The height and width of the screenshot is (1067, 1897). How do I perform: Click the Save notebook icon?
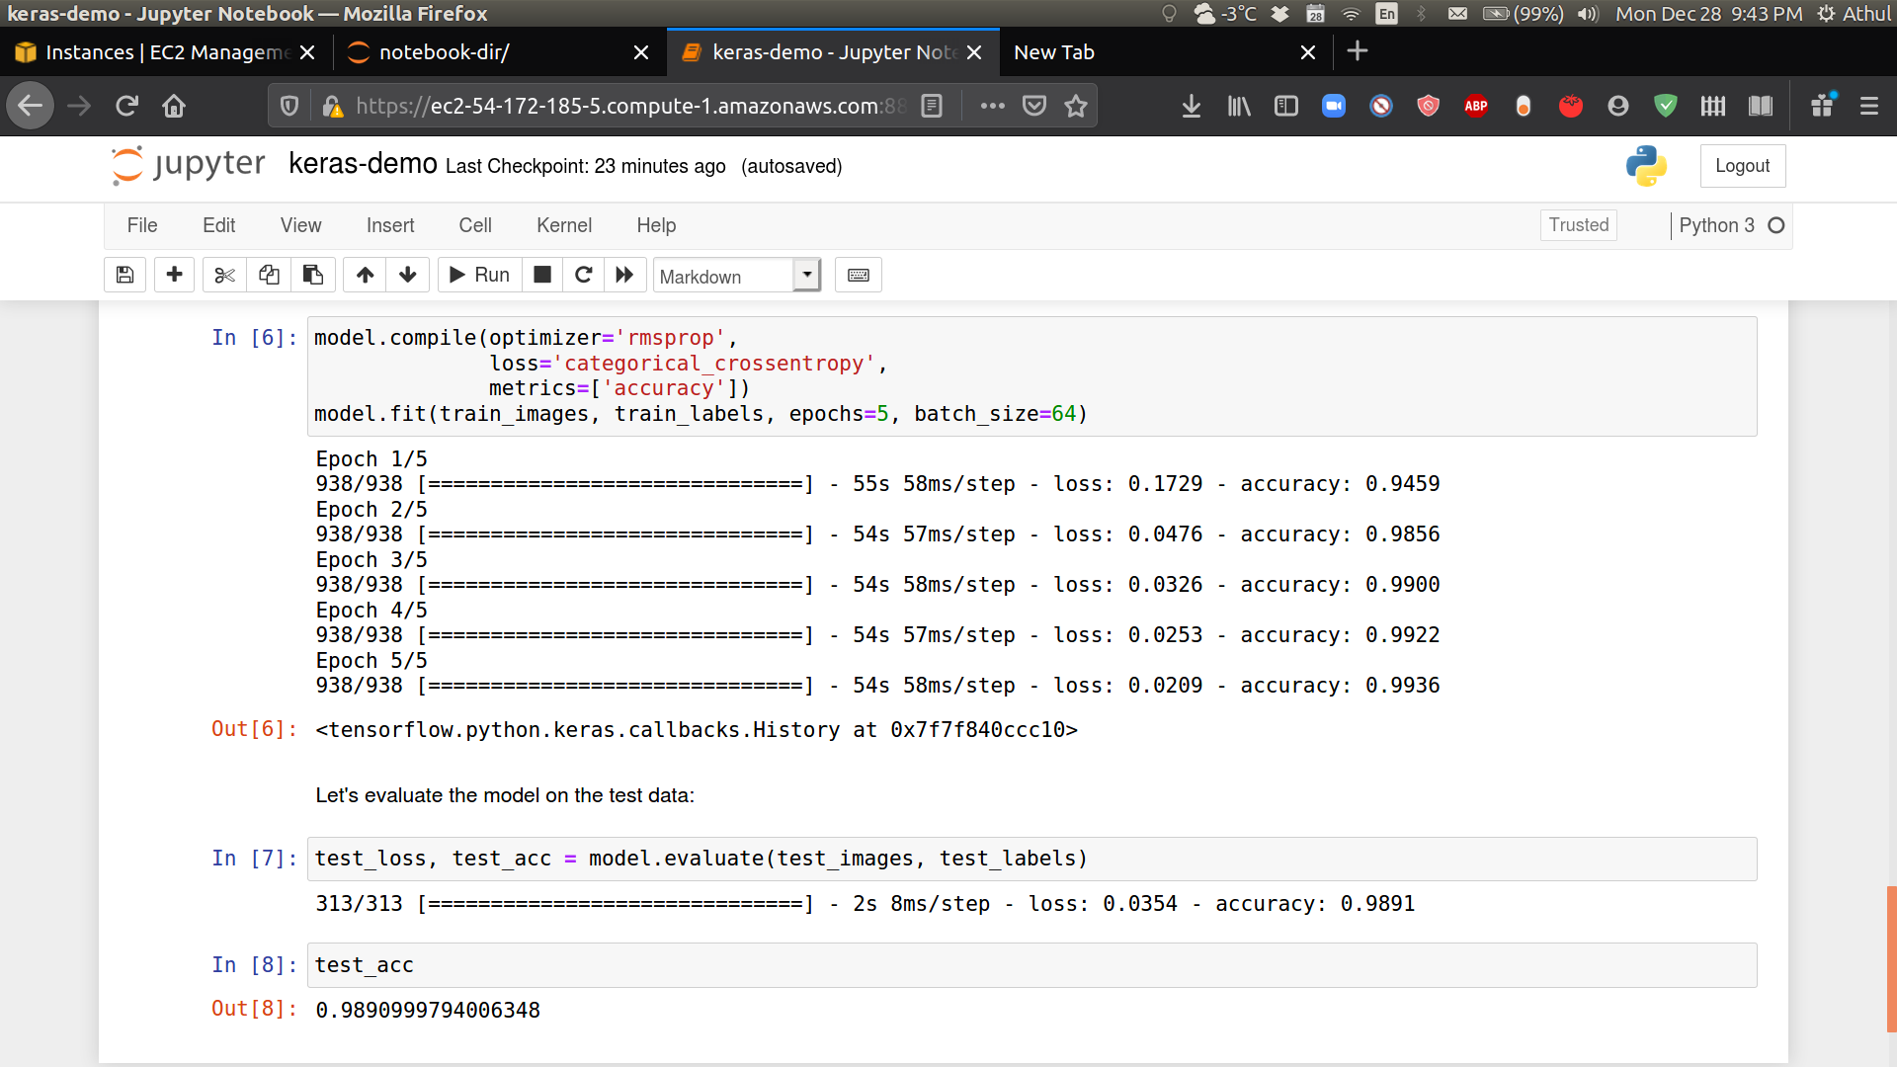tap(125, 274)
